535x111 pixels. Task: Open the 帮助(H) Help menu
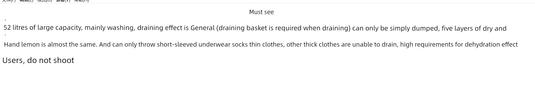coord(82,1)
